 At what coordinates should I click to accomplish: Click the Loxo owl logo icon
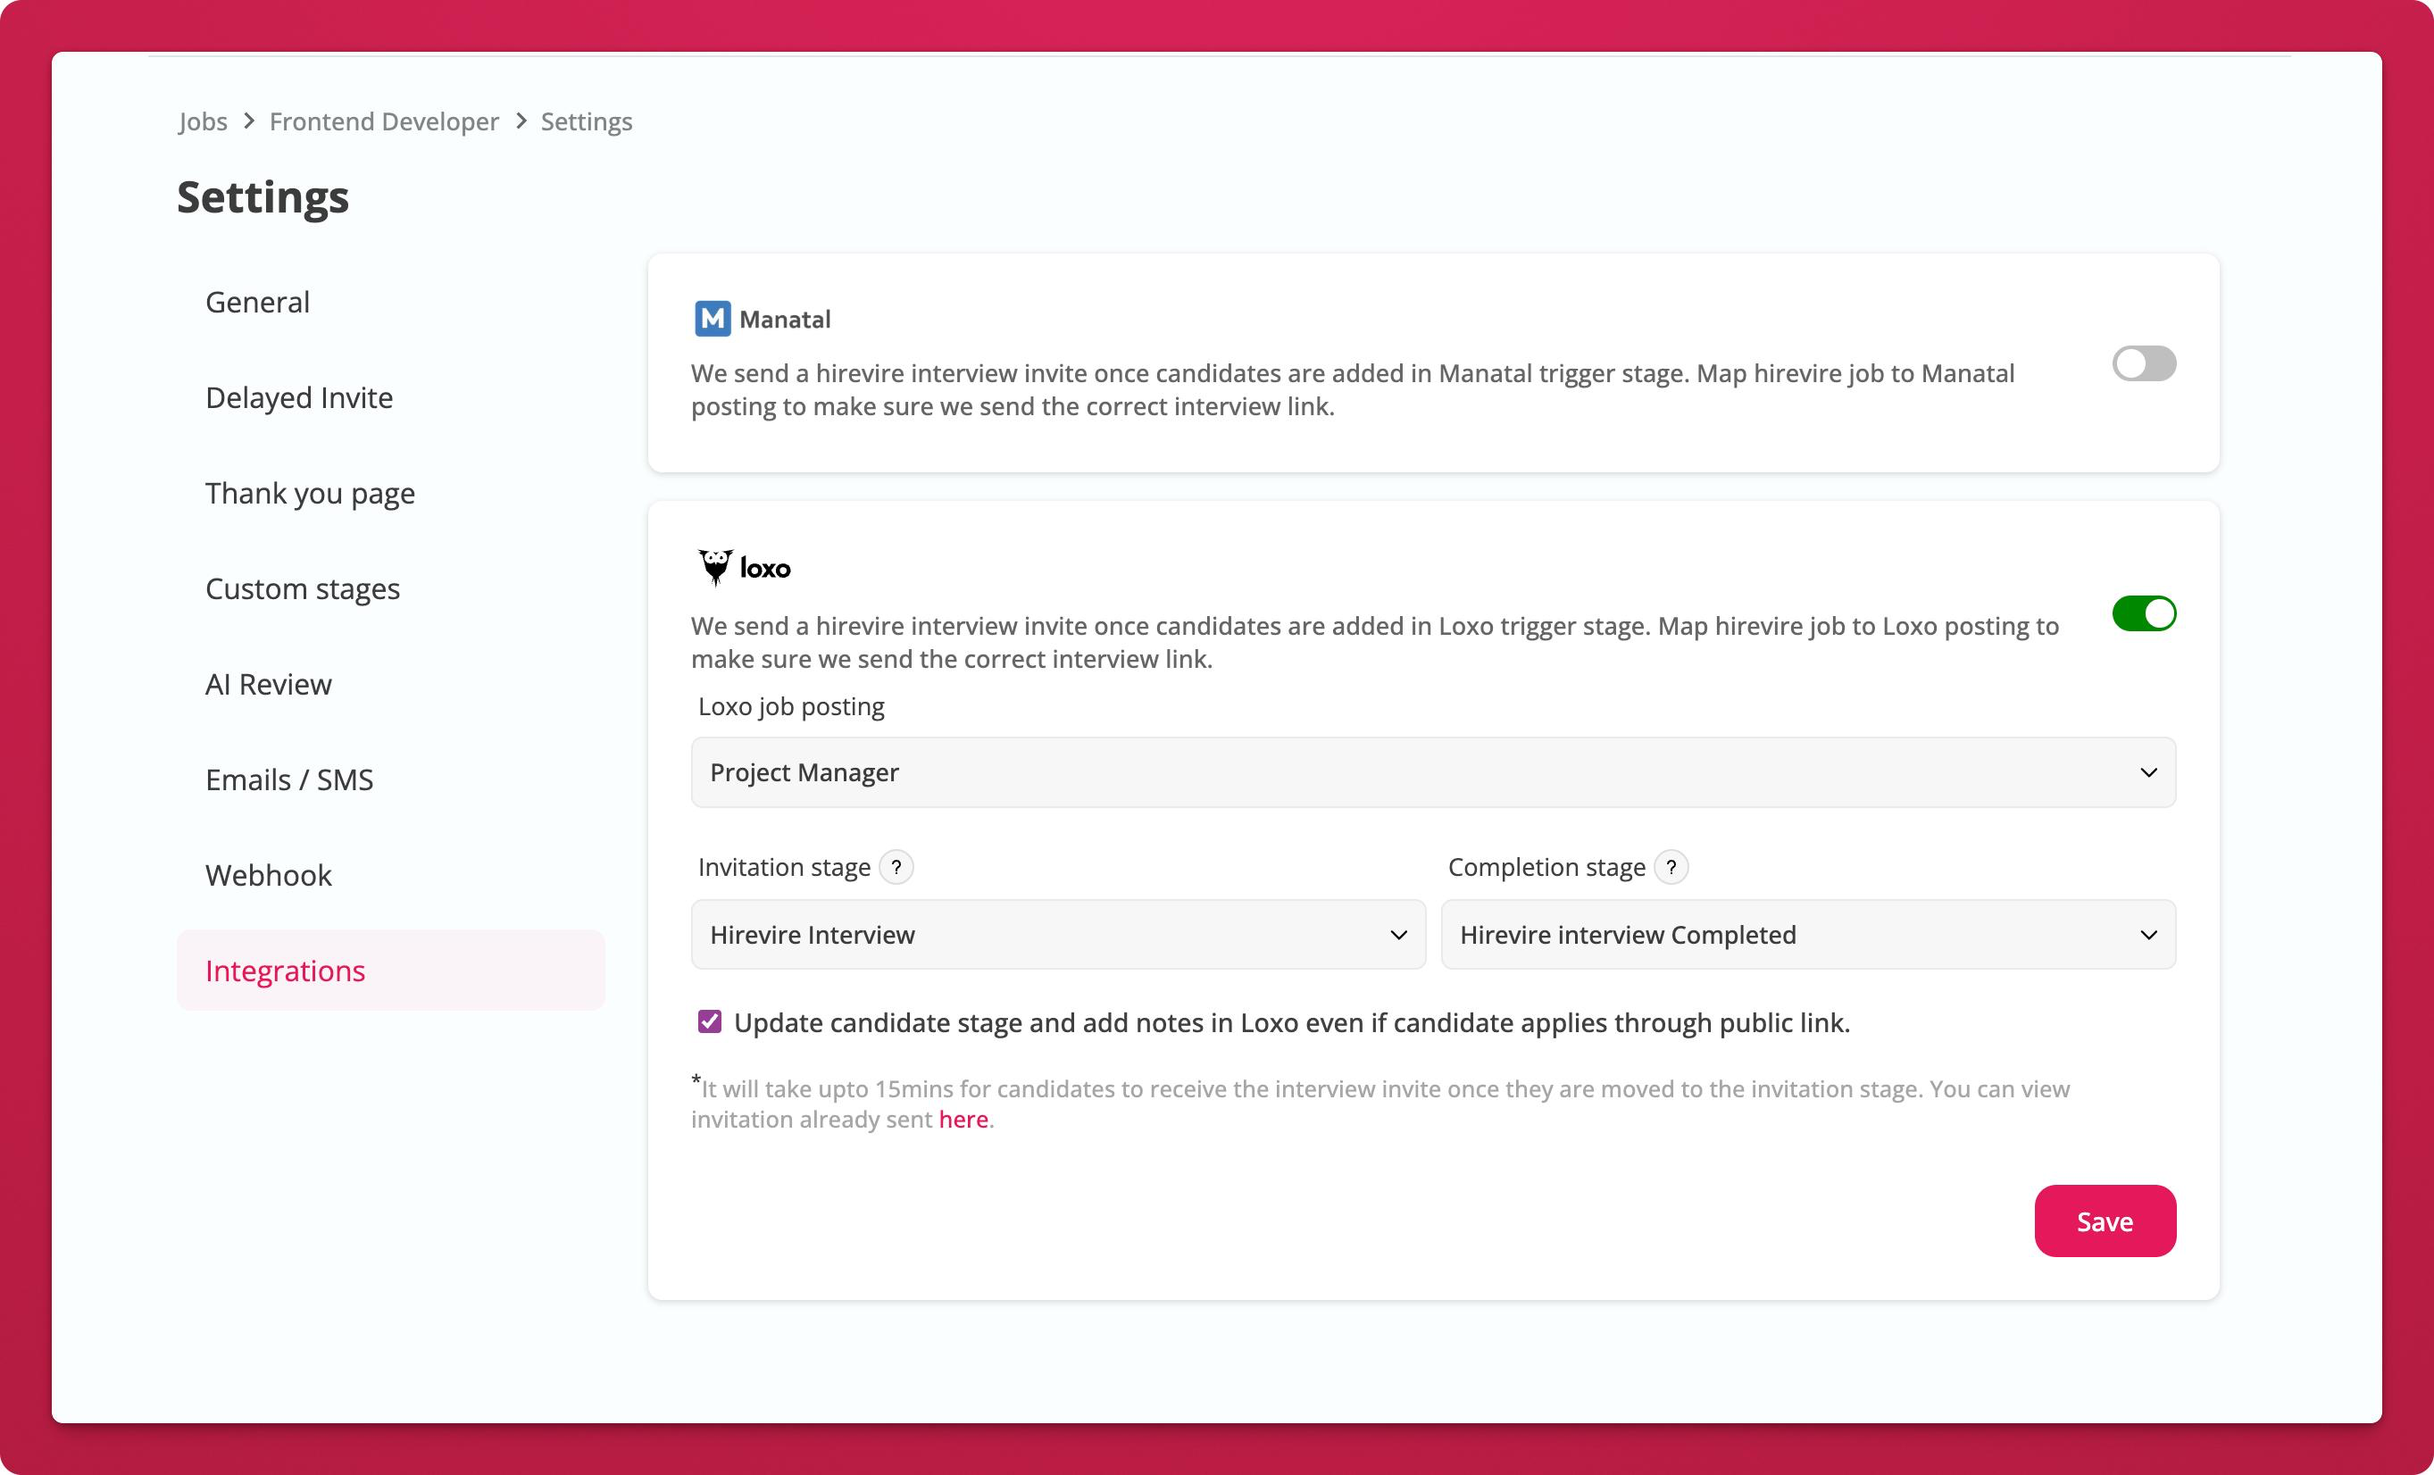click(x=715, y=567)
